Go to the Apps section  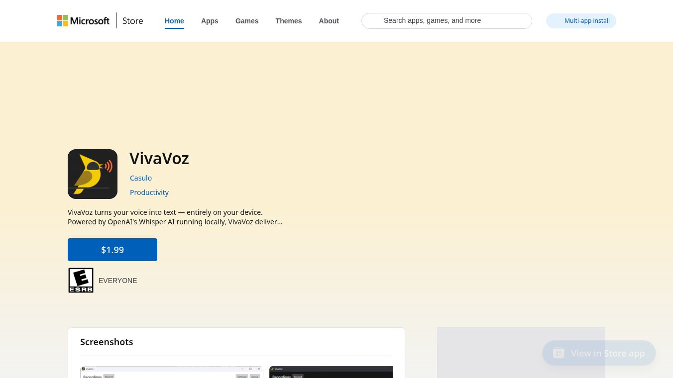click(210, 21)
